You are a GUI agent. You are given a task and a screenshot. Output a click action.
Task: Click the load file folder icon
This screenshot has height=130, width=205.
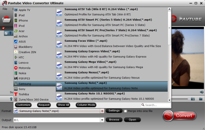pyautogui.click(x=6, y=19)
